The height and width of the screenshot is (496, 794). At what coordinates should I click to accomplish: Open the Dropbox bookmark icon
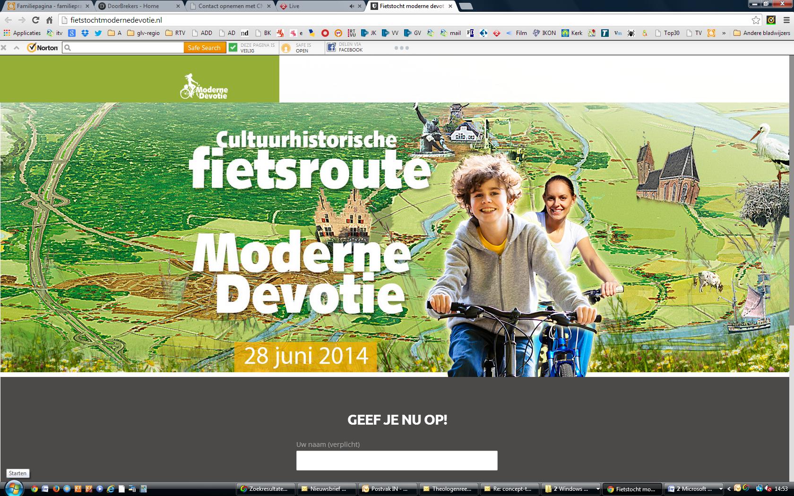tap(85, 33)
